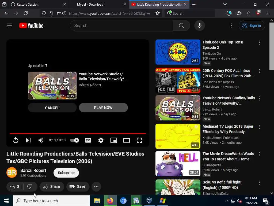Click the browser Search box
Viewport: 274px width, 206px height.
click(x=190, y=13)
